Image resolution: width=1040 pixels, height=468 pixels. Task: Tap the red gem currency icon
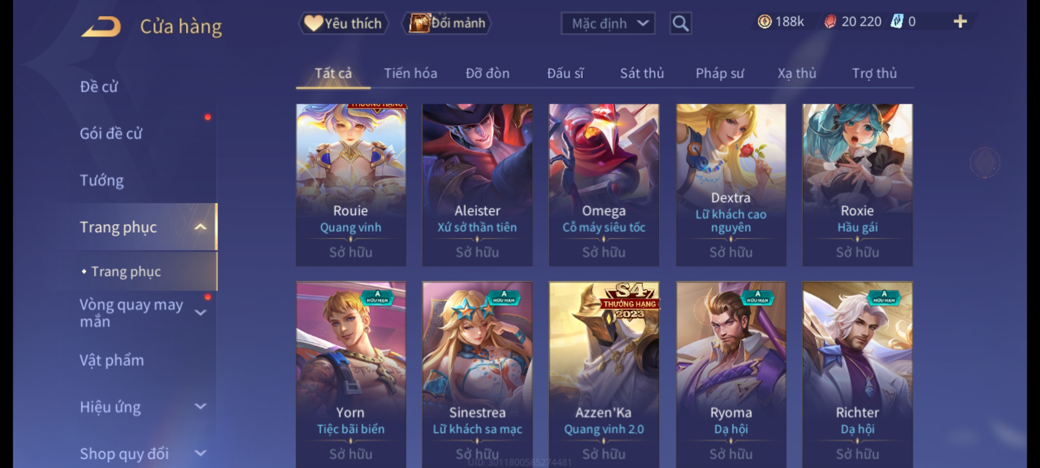[x=830, y=22]
